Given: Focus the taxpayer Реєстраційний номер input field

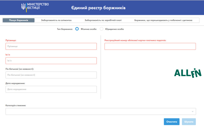Looking at the screenshot, I should click(x=150, y=46).
